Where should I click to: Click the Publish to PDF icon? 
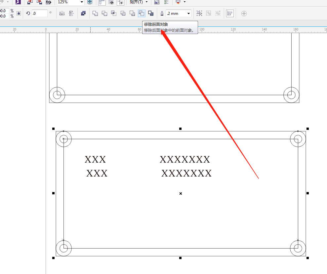pos(49,2)
